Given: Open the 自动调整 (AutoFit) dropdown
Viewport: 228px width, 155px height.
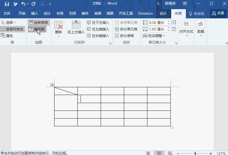Looking at the screenshot, I should (x=154, y=36).
